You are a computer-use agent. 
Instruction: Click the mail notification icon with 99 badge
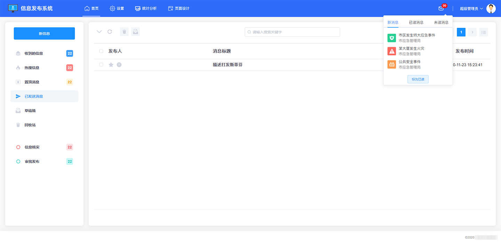click(441, 9)
